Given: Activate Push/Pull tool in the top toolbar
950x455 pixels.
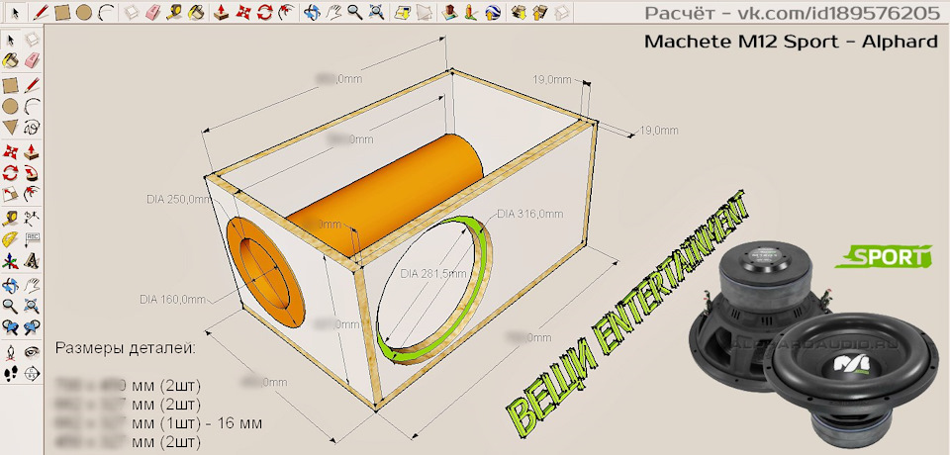Looking at the screenshot, I should (222, 12).
